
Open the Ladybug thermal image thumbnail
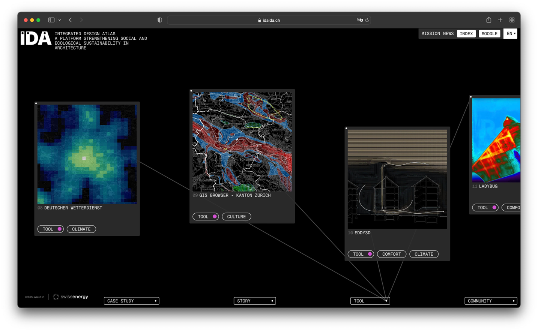point(496,140)
